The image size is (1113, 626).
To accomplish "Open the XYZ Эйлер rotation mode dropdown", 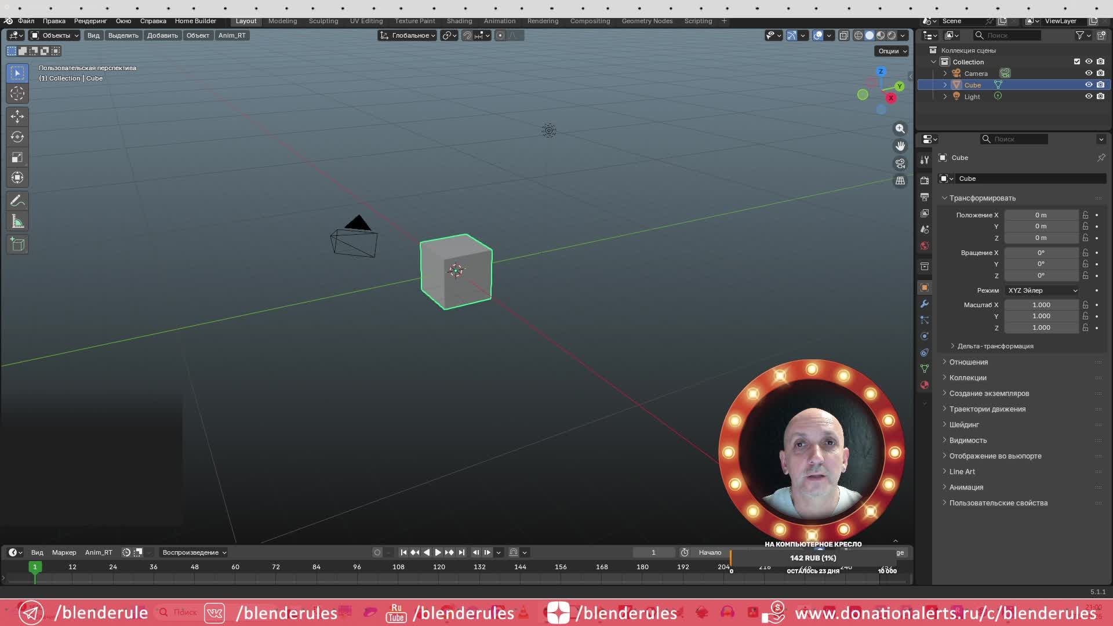I will coord(1042,290).
